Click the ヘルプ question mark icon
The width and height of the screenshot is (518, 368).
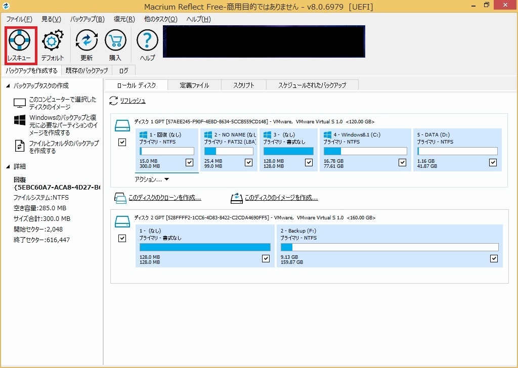tap(147, 40)
